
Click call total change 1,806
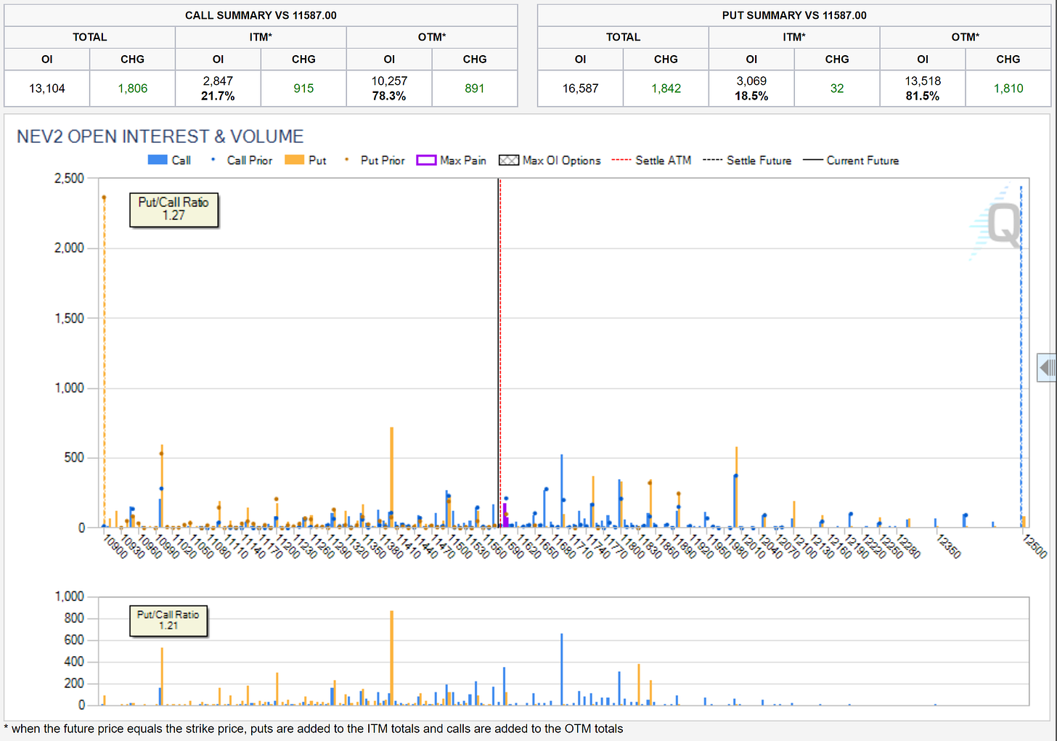133,89
